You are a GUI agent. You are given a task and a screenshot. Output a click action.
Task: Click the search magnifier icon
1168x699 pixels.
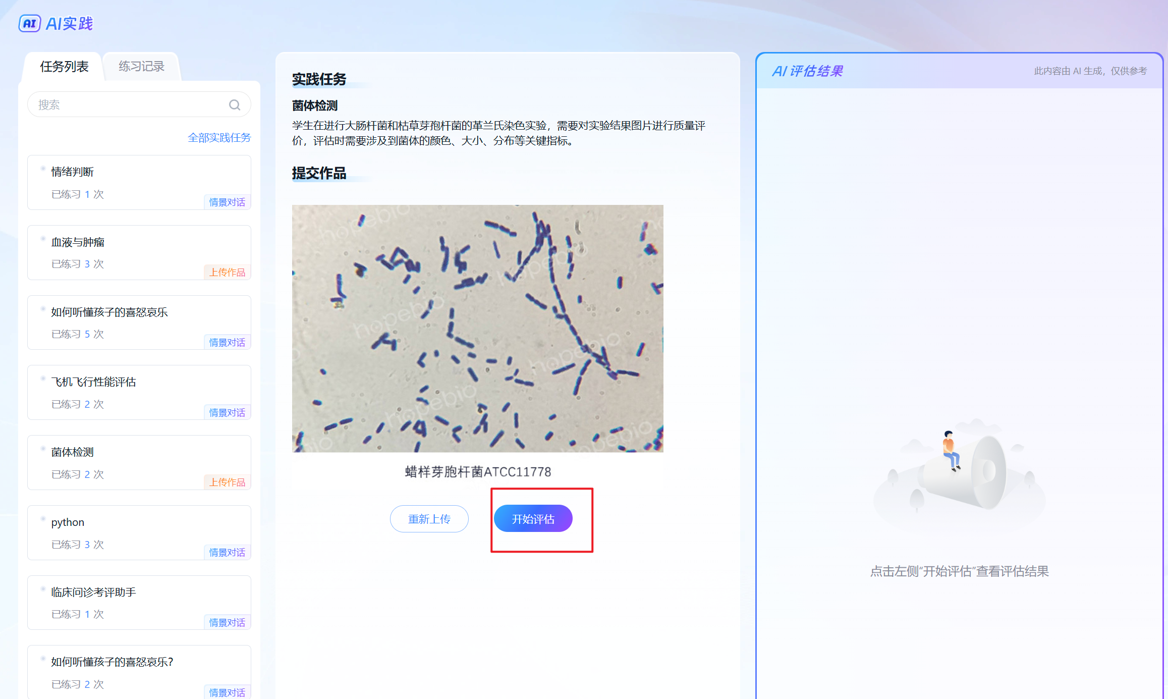point(234,105)
